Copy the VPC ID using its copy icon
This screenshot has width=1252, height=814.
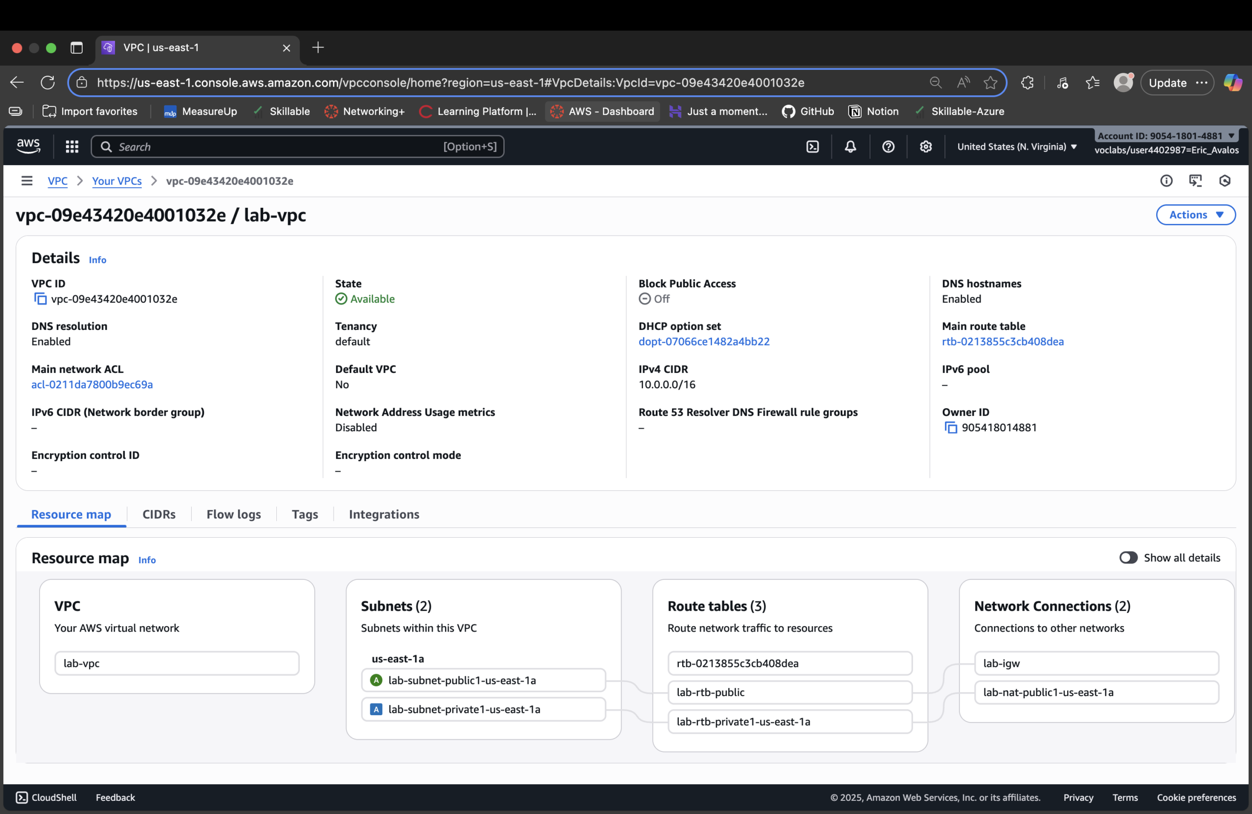[41, 299]
